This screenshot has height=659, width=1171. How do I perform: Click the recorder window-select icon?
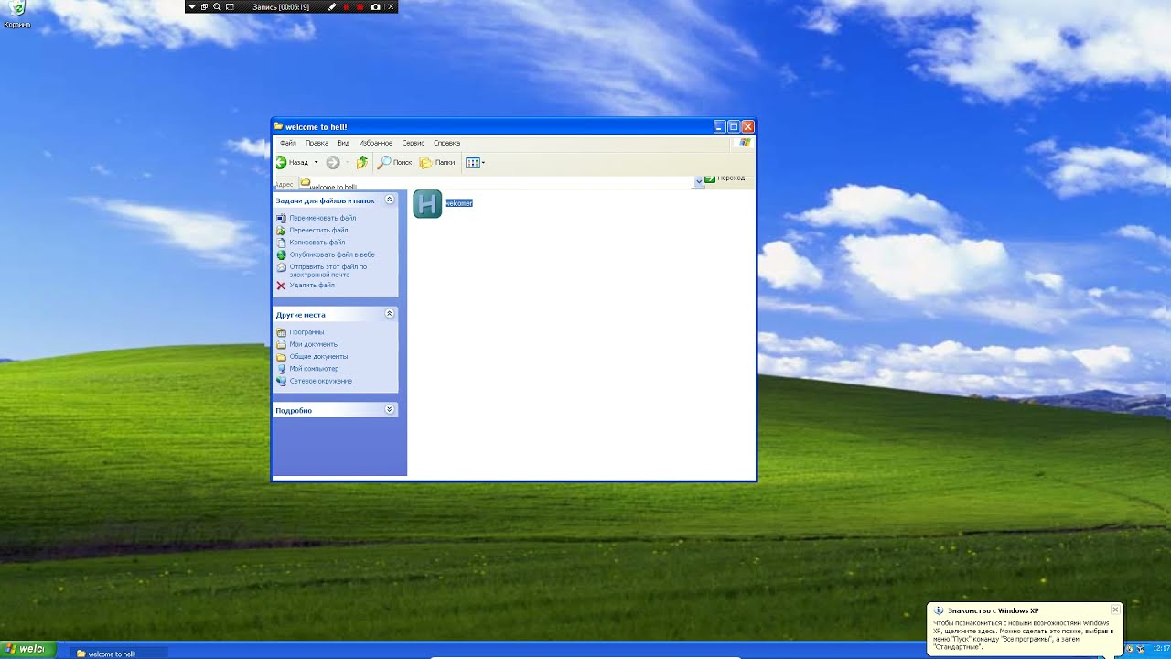[204, 7]
